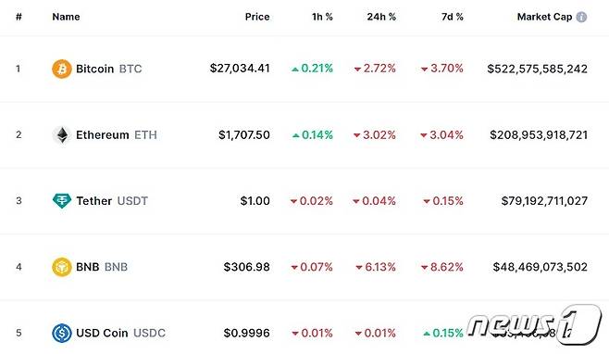Sort by the Market Cap header
Image resolution: width=609 pixels, height=354 pixels.
[x=544, y=17]
